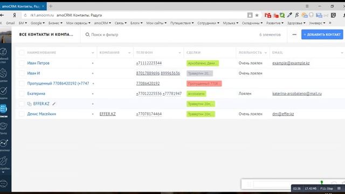
Task: Click the F11: Stop recorder label
Action: 327,189
